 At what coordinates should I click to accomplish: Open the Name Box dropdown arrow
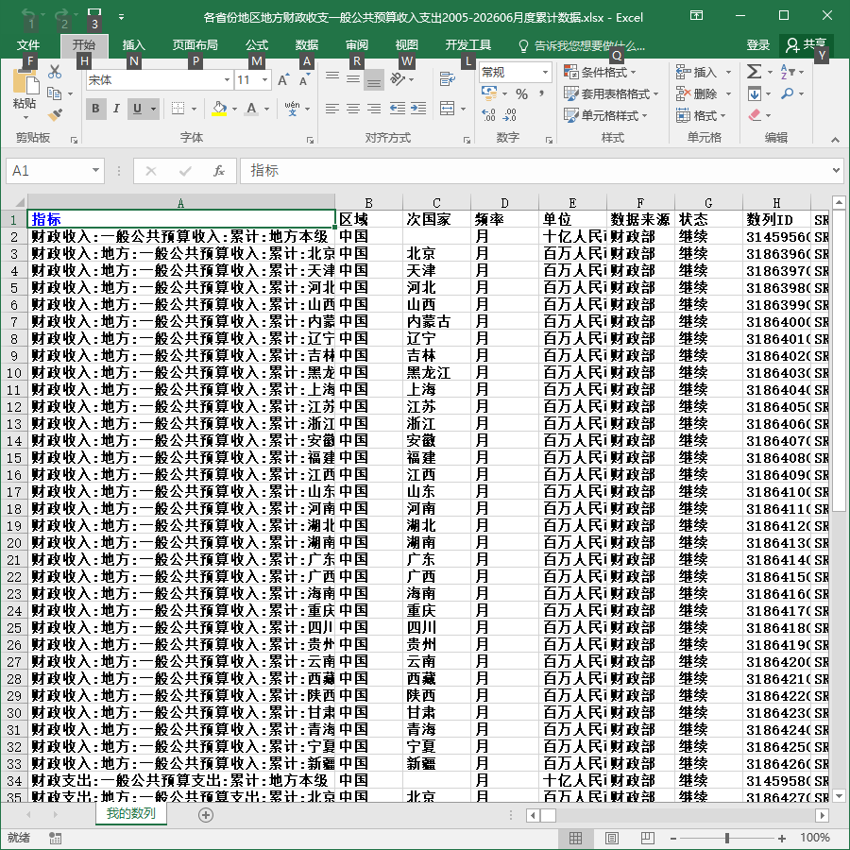(x=95, y=170)
